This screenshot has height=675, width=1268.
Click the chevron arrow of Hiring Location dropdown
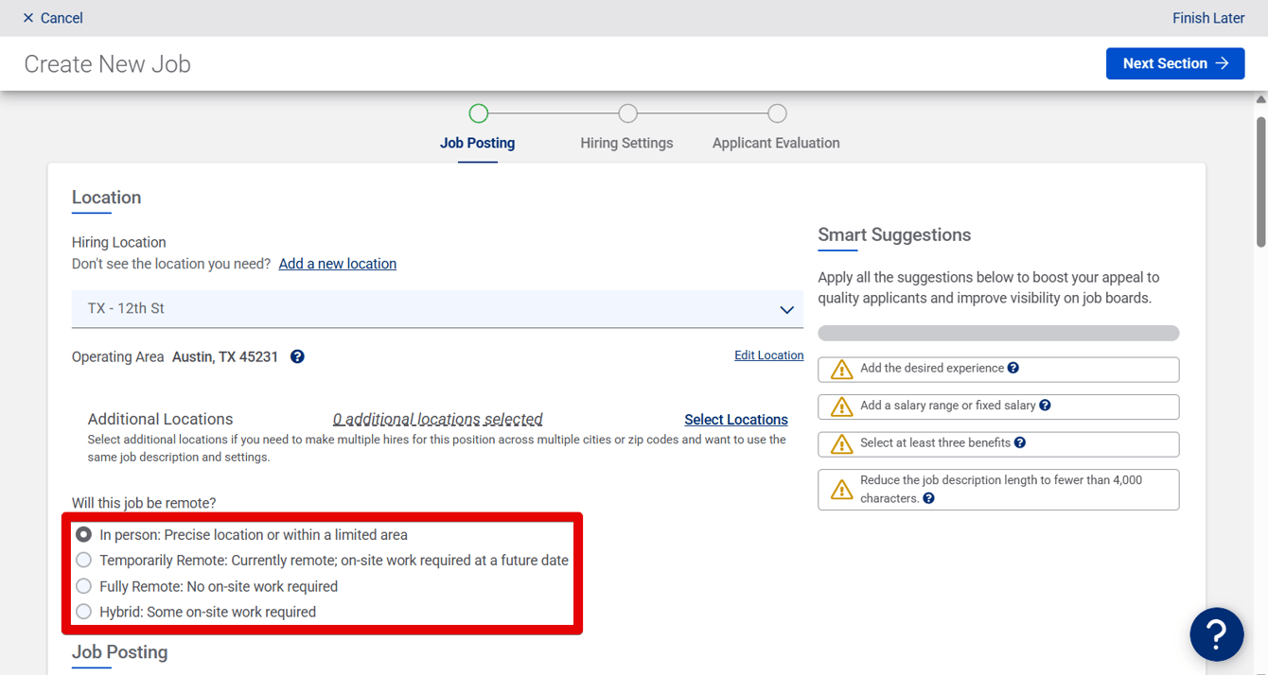[x=786, y=309]
